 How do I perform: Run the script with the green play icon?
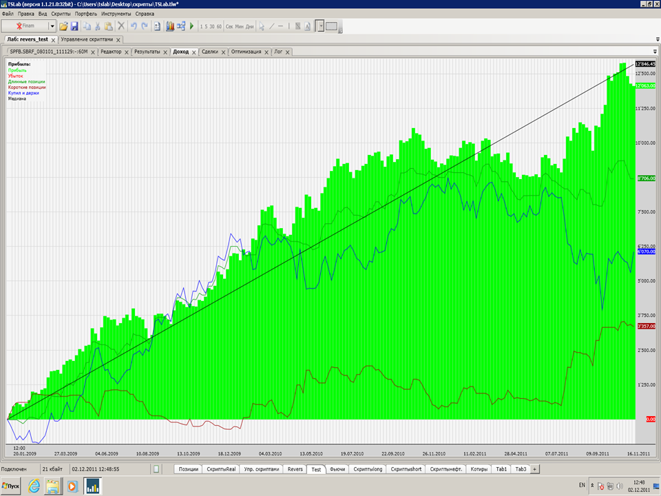pyautogui.click(x=191, y=26)
